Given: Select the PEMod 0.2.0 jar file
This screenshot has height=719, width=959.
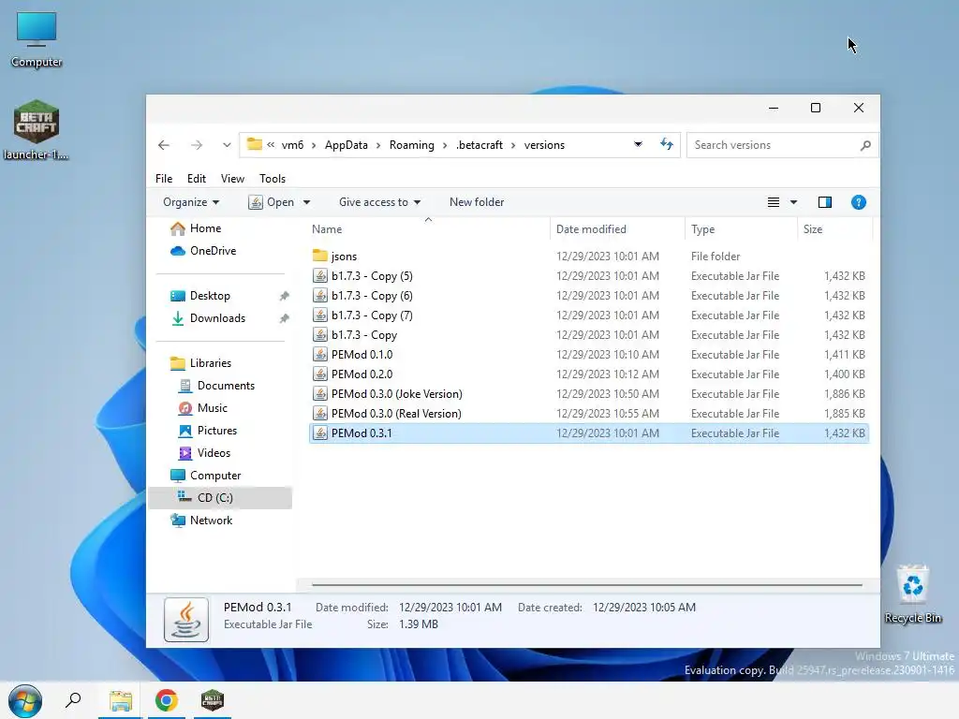Looking at the screenshot, I should click(x=588, y=374).
